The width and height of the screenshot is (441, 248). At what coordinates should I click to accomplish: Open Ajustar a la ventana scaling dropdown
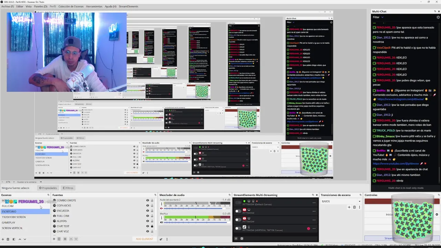29,182
